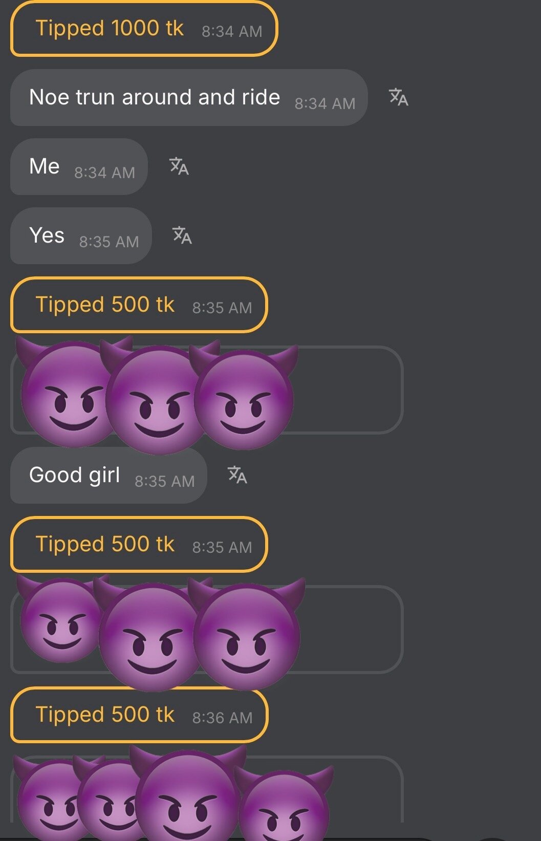Tap the "Tipped 500 tk" text at 8:36 AM
The height and width of the screenshot is (841, 541).
[105, 715]
